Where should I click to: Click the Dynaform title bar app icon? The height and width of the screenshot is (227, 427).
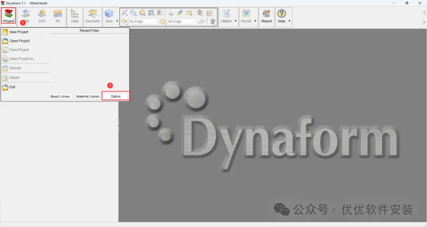coord(3,3)
